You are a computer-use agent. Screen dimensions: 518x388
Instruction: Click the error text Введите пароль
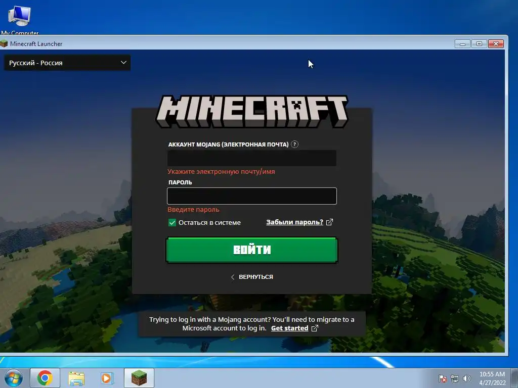click(193, 210)
